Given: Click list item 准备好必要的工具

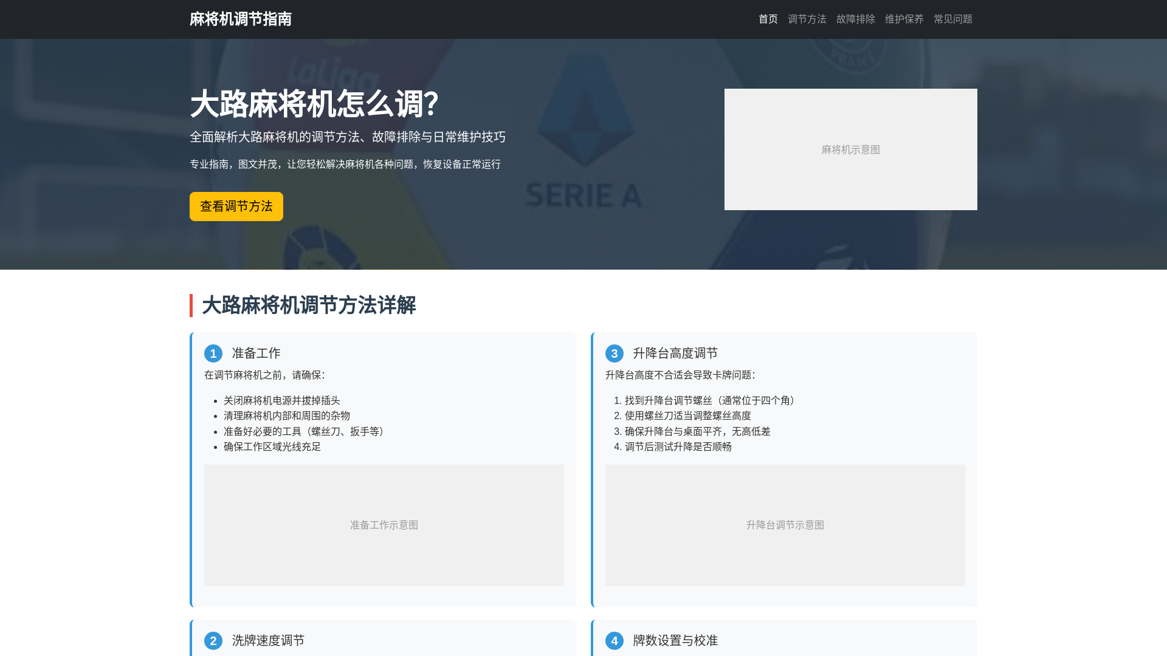Looking at the screenshot, I should [306, 432].
